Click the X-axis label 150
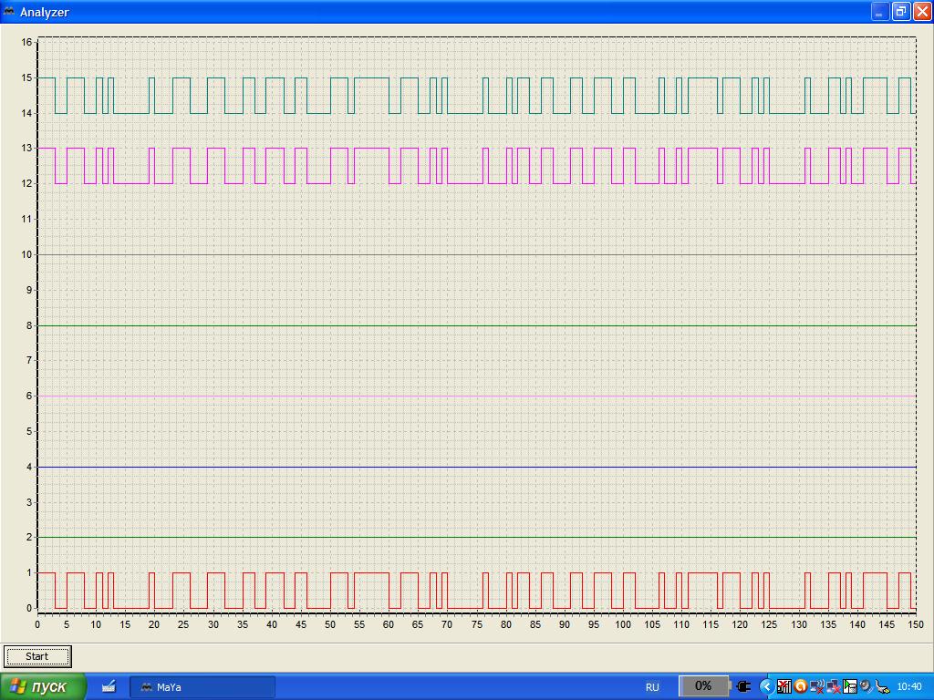934x700 pixels. click(x=916, y=624)
